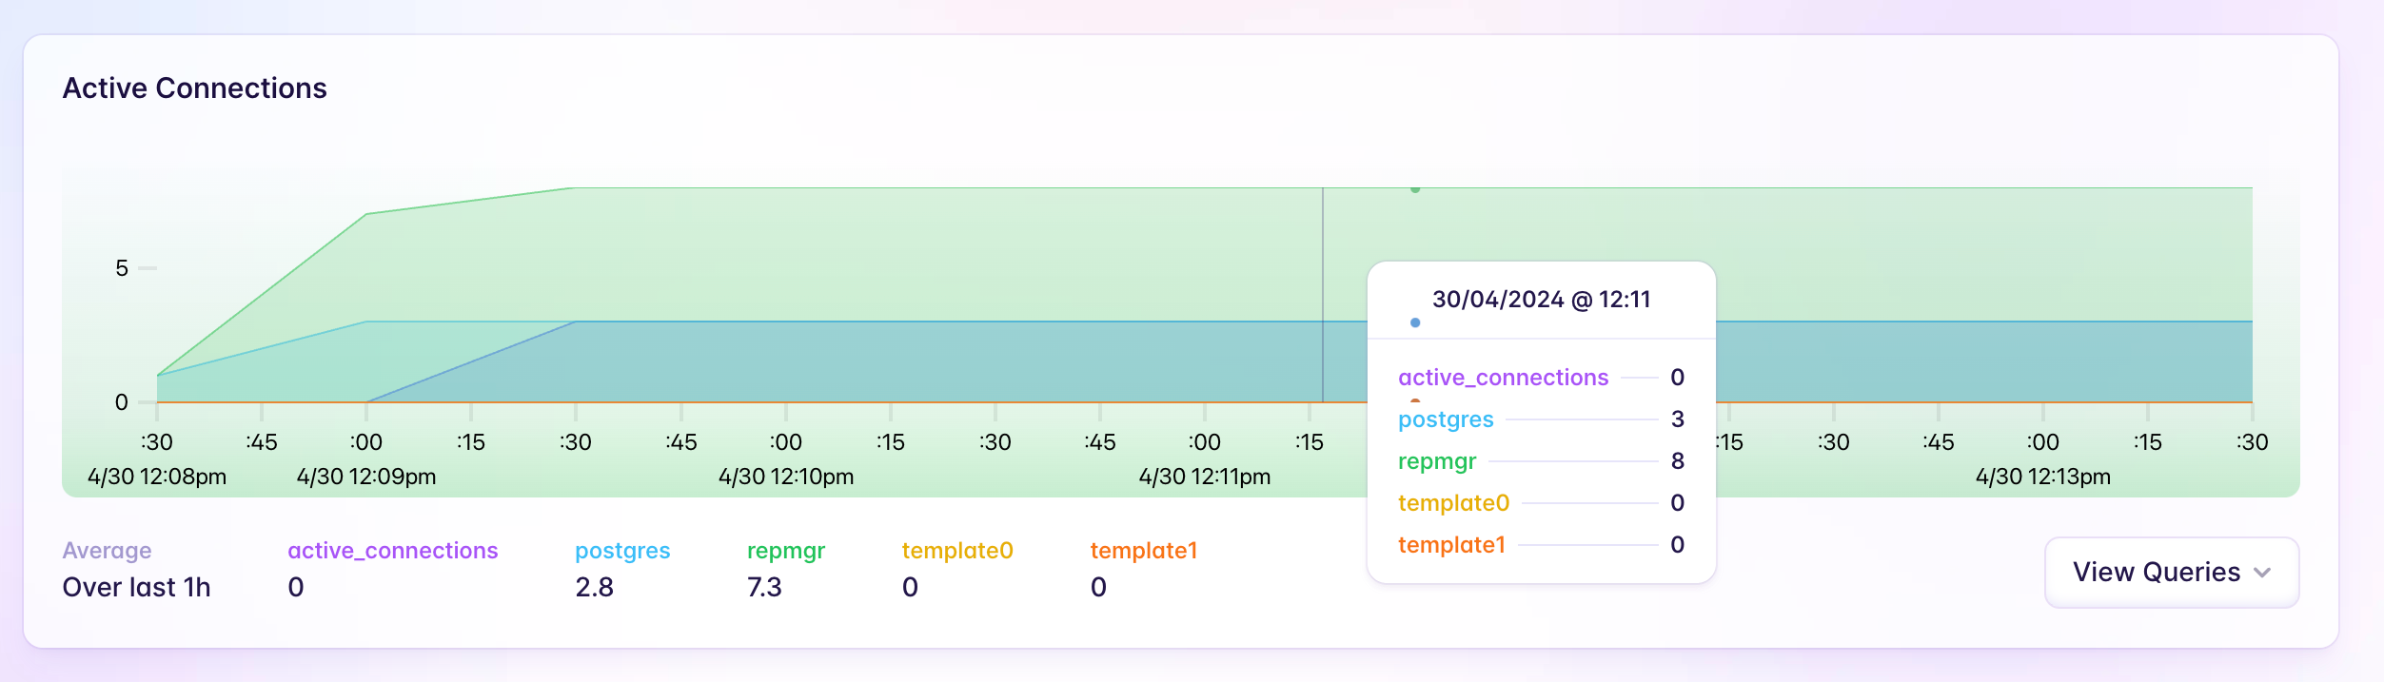Toggle the postgres series in the bottom legend
Image resolution: width=2384 pixels, height=682 pixels.
coord(622,551)
